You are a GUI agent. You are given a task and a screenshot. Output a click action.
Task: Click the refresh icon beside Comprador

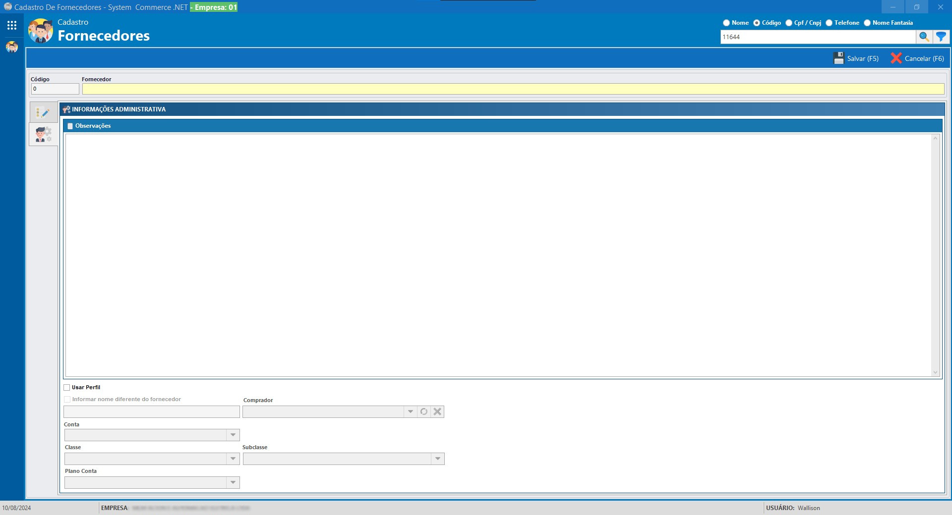424,412
